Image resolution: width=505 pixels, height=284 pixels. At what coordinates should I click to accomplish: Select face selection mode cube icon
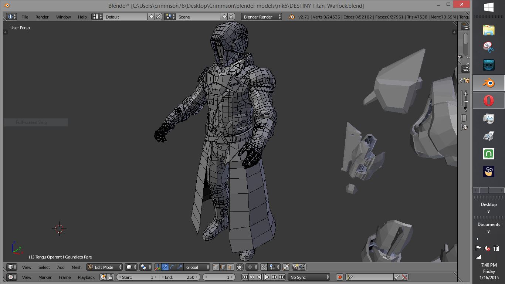pyautogui.click(x=230, y=267)
